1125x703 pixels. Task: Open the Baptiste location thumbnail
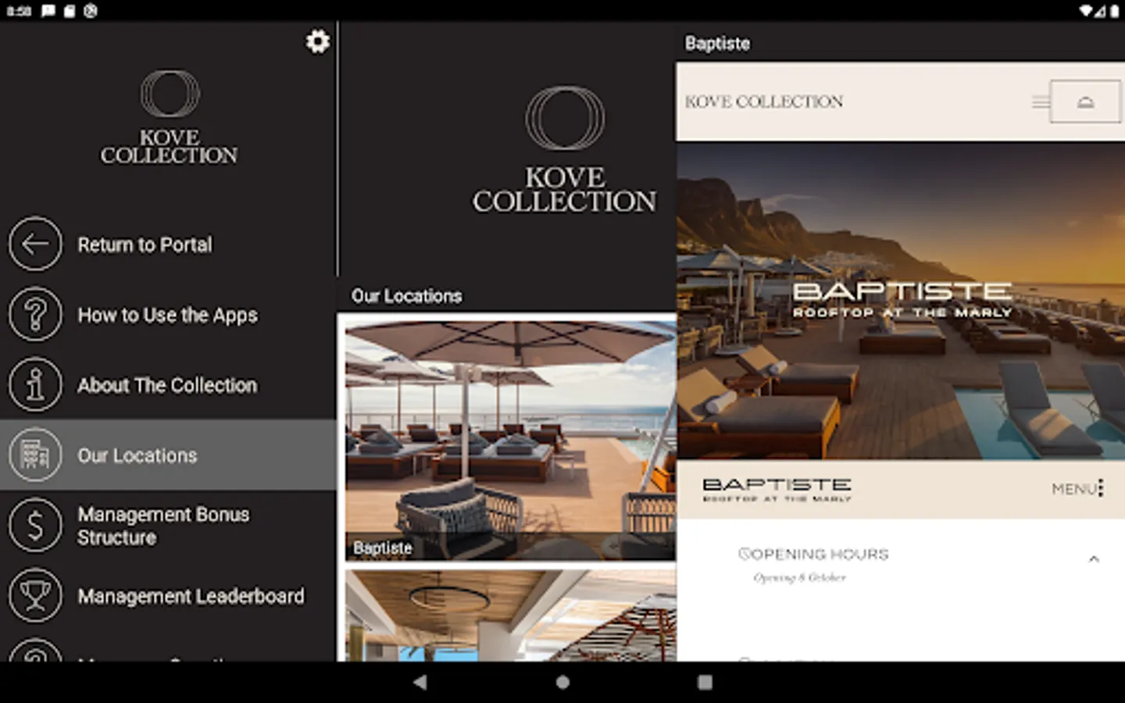(x=511, y=441)
